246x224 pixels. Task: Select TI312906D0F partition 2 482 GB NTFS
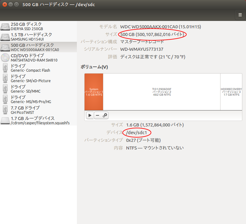coord(162,92)
